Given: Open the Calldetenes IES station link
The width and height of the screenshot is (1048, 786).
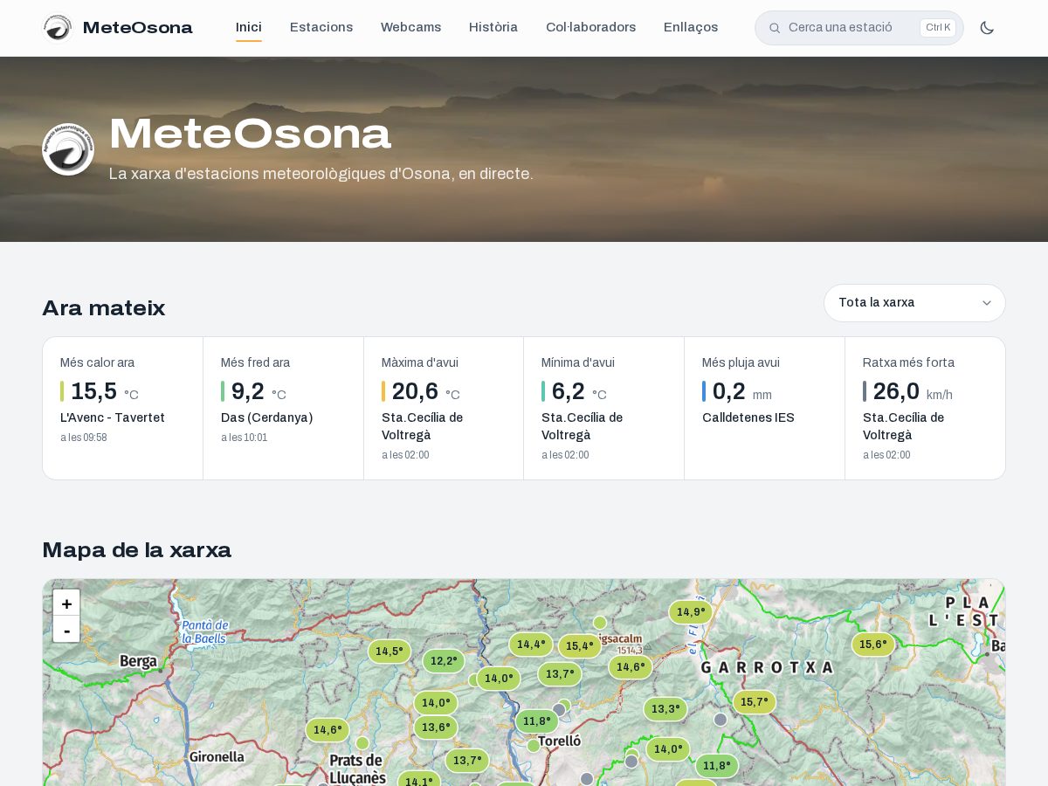Looking at the screenshot, I should [x=748, y=417].
